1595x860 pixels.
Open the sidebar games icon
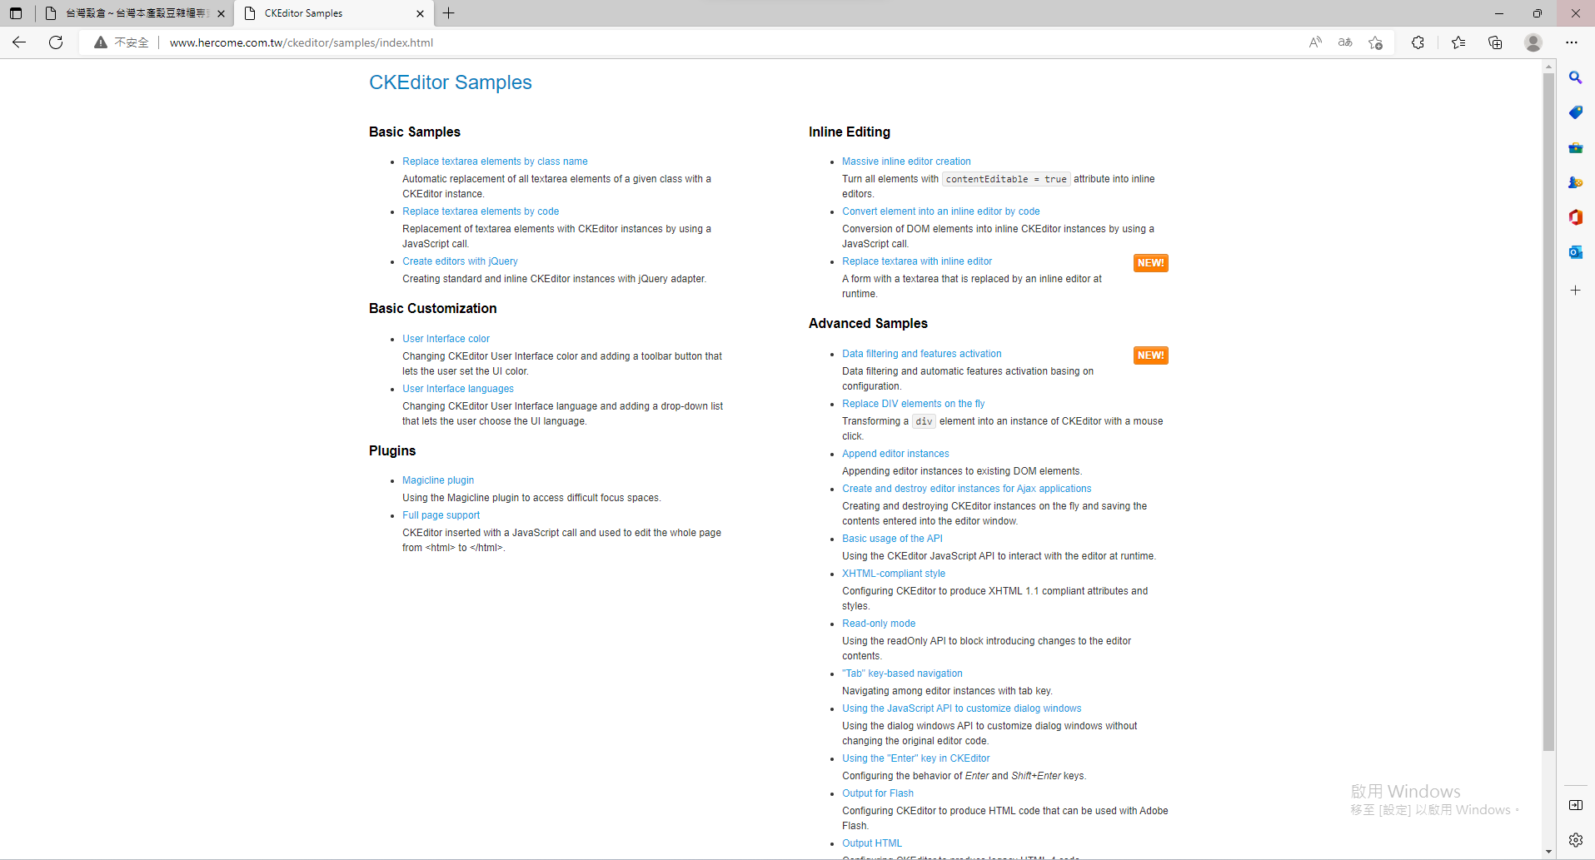[x=1575, y=182]
